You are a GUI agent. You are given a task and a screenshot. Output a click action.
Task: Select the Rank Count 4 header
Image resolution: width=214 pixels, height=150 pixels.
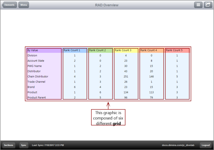pos(149,50)
